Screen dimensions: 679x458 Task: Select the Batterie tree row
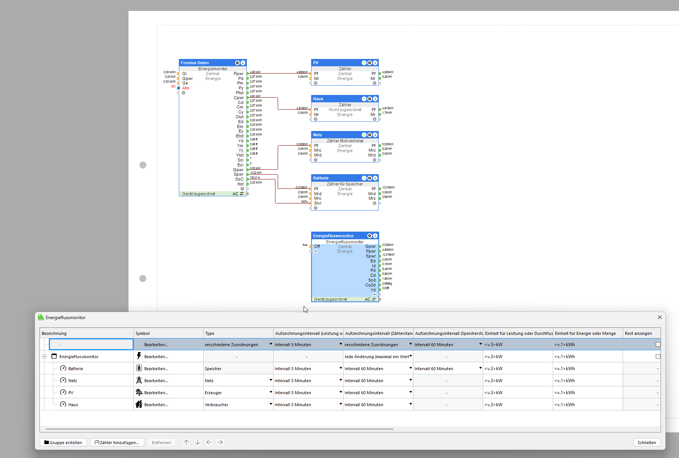(x=76, y=369)
